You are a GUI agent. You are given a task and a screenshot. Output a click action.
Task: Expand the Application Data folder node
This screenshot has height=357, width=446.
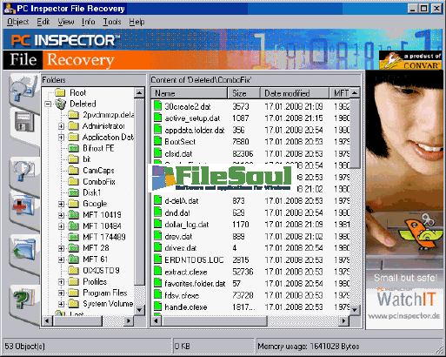click(x=61, y=138)
